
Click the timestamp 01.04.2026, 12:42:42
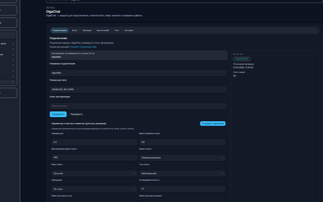coord(243,68)
